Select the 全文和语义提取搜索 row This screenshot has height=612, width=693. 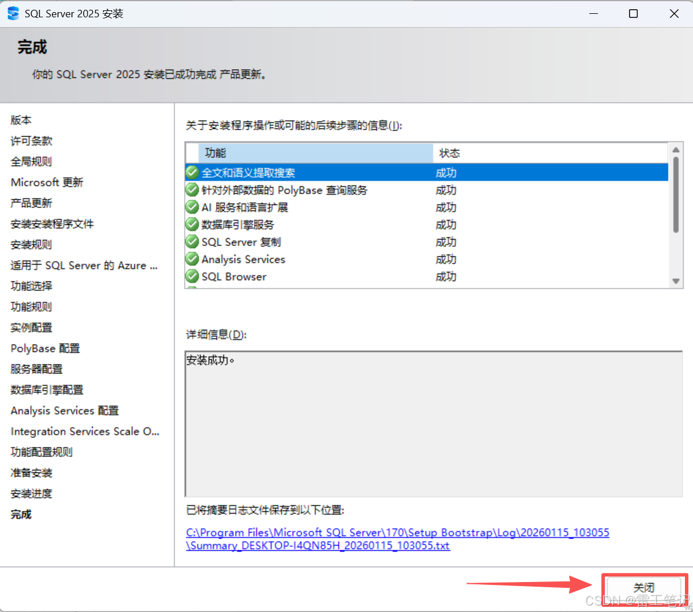(426, 172)
